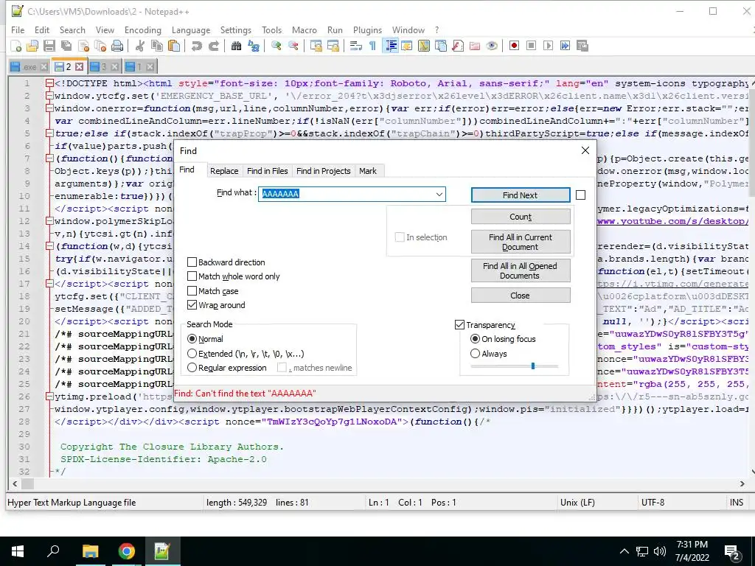Image resolution: width=755 pixels, height=566 pixels.
Task: Expand the Find what history dropdown
Action: pyautogui.click(x=439, y=195)
